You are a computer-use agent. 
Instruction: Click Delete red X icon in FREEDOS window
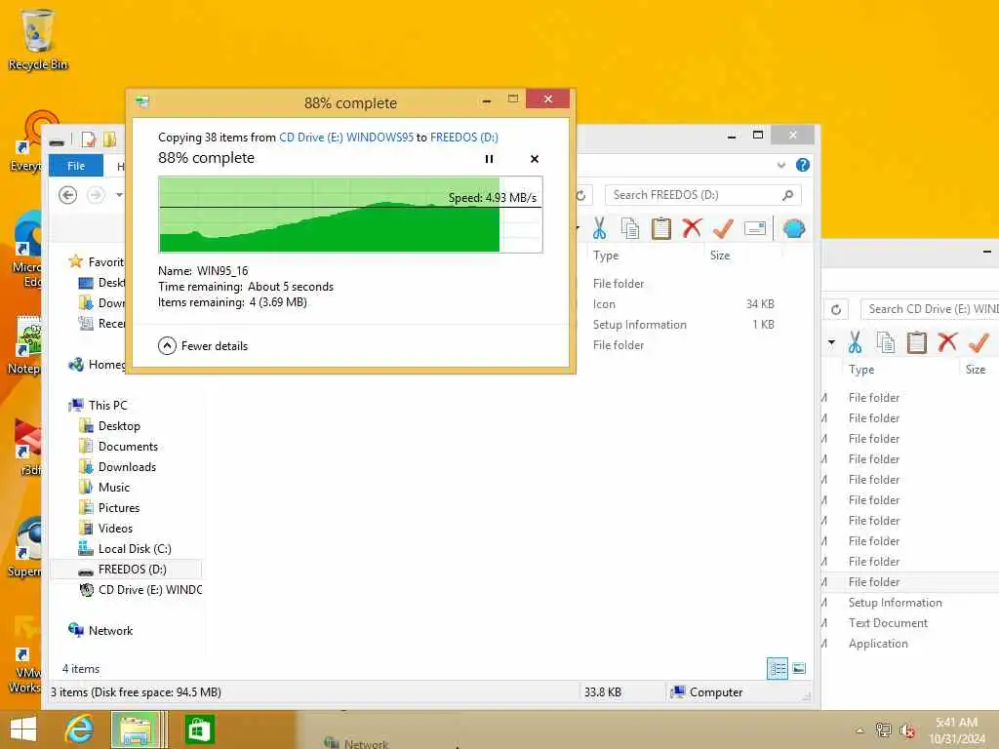pos(692,228)
